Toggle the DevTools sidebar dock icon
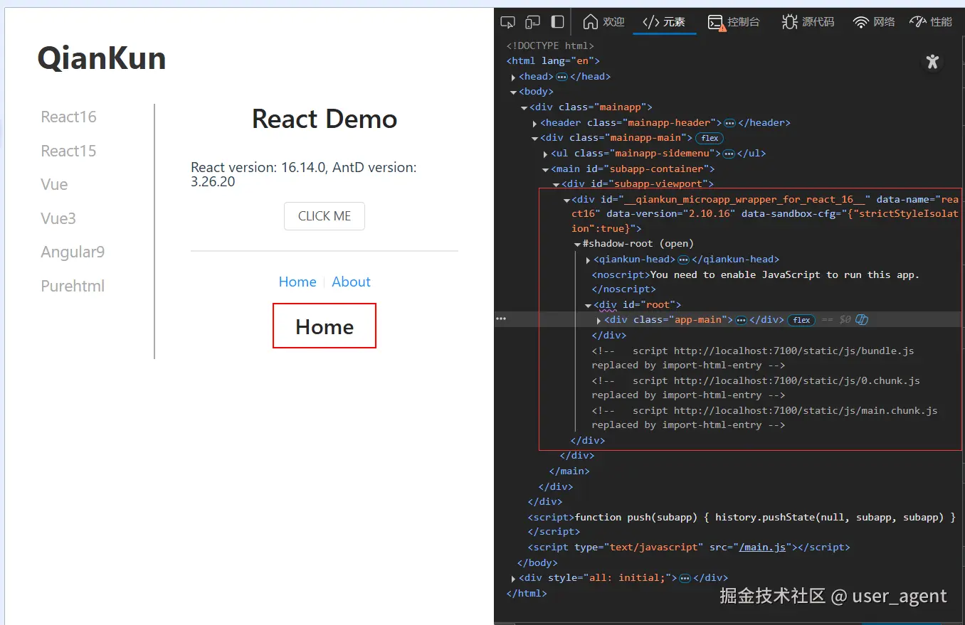 click(558, 22)
